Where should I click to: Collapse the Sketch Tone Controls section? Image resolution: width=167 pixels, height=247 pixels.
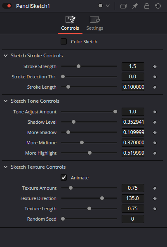point(5,101)
